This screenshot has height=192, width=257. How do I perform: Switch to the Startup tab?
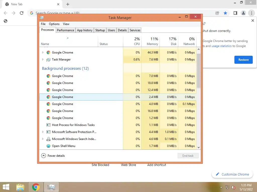point(100,30)
